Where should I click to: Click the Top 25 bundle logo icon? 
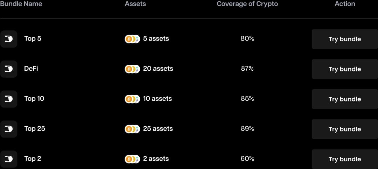[x=8, y=129]
